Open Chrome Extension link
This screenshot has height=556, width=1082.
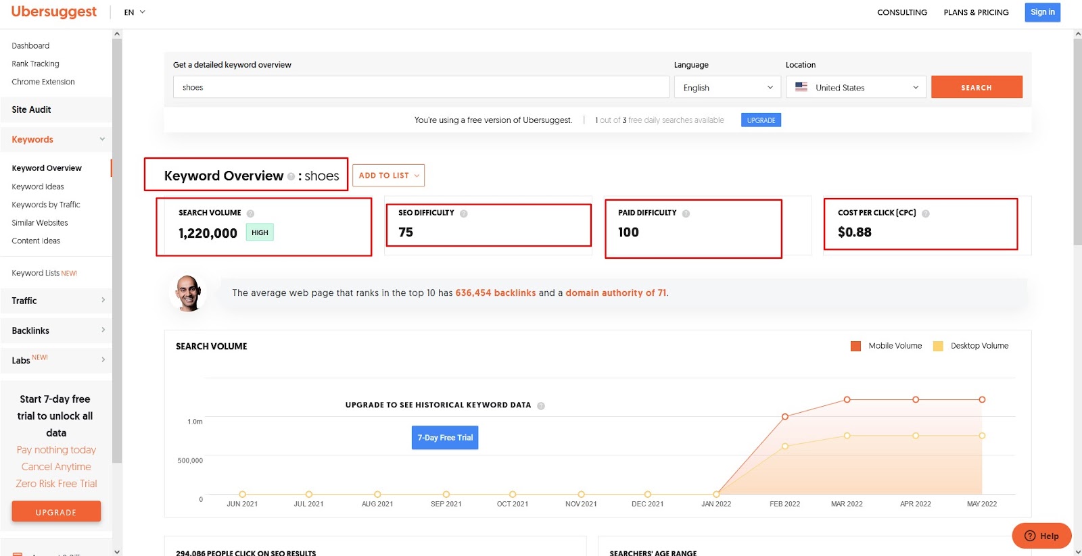tap(43, 82)
